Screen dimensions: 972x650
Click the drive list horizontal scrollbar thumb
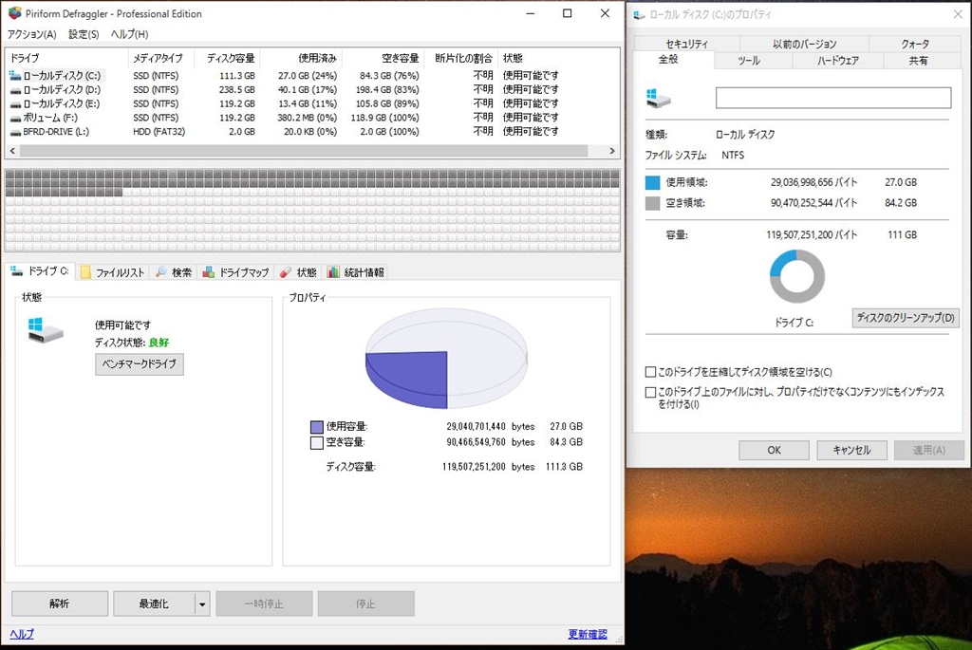tap(304, 151)
